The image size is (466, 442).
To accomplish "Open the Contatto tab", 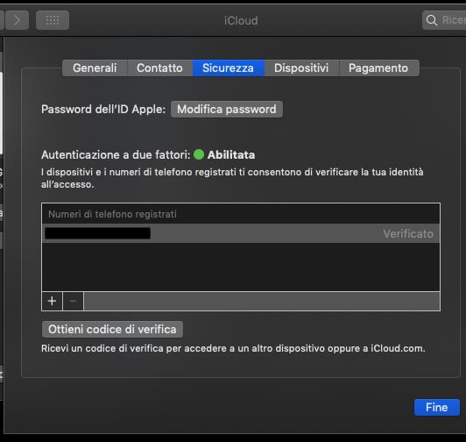I will point(160,68).
